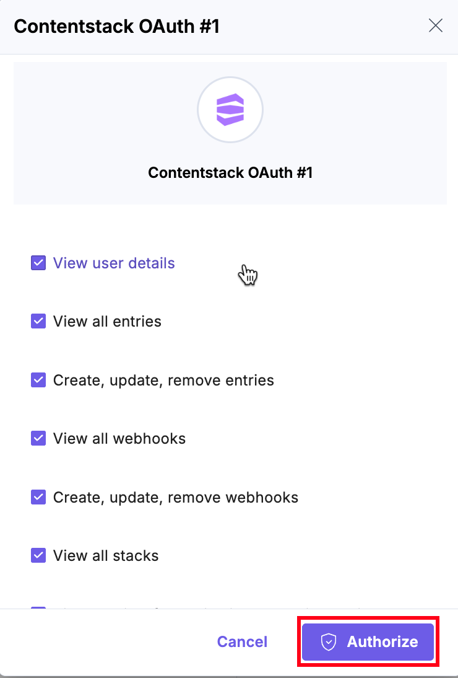Disable Create, update, remove webhooks checkbox
This screenshot has width=458, height=678.
[38, 497]
